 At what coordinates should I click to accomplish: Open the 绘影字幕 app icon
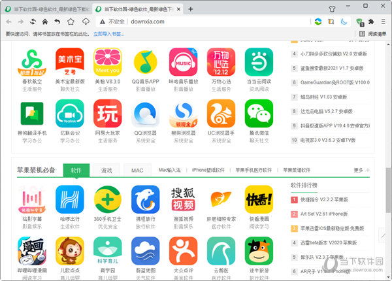(x=32, y=199)
